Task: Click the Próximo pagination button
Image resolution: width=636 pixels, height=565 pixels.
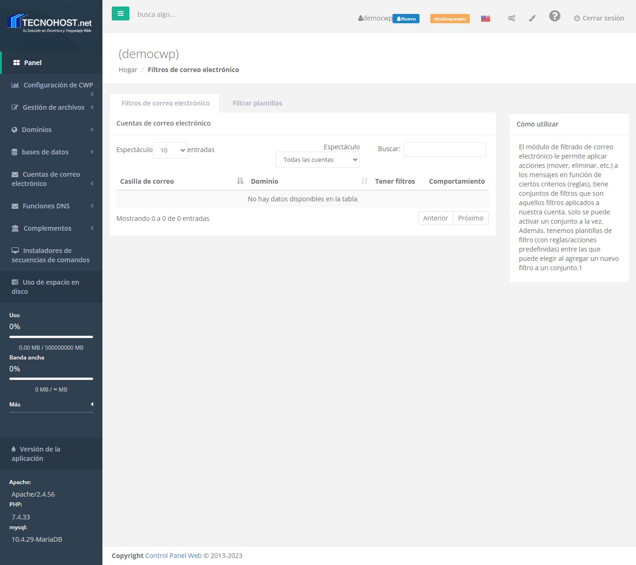Action: click(x=470, y=218)
